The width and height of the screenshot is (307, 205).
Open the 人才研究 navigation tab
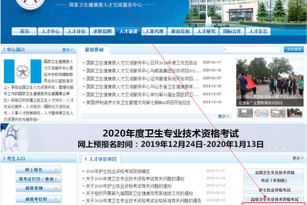click(x=206, y=31)
